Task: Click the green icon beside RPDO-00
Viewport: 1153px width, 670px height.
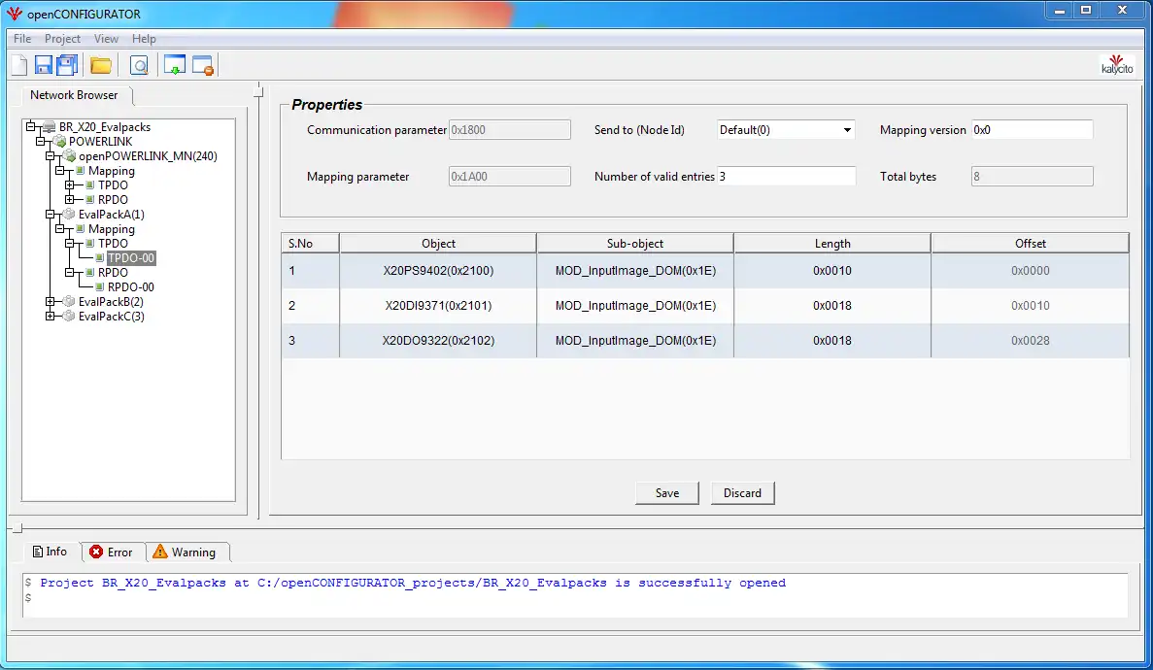Action: [100, 286]
